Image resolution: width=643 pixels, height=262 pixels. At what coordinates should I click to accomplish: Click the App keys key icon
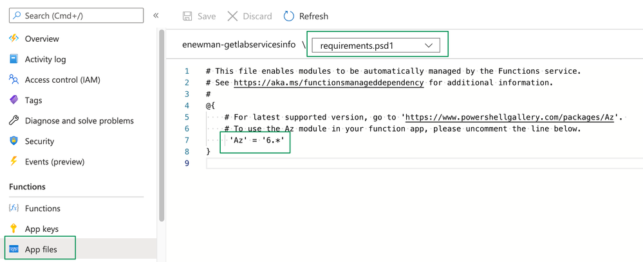coord(14,229)
